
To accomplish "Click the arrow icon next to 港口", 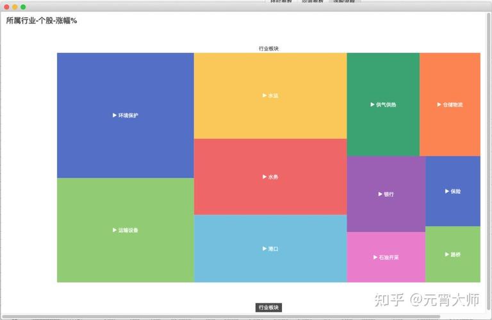I will coord(265,248).
